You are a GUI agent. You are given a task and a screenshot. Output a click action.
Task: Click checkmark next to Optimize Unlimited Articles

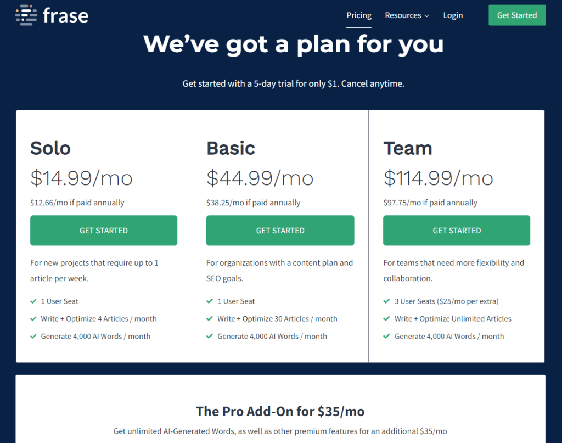click(387, 319)
